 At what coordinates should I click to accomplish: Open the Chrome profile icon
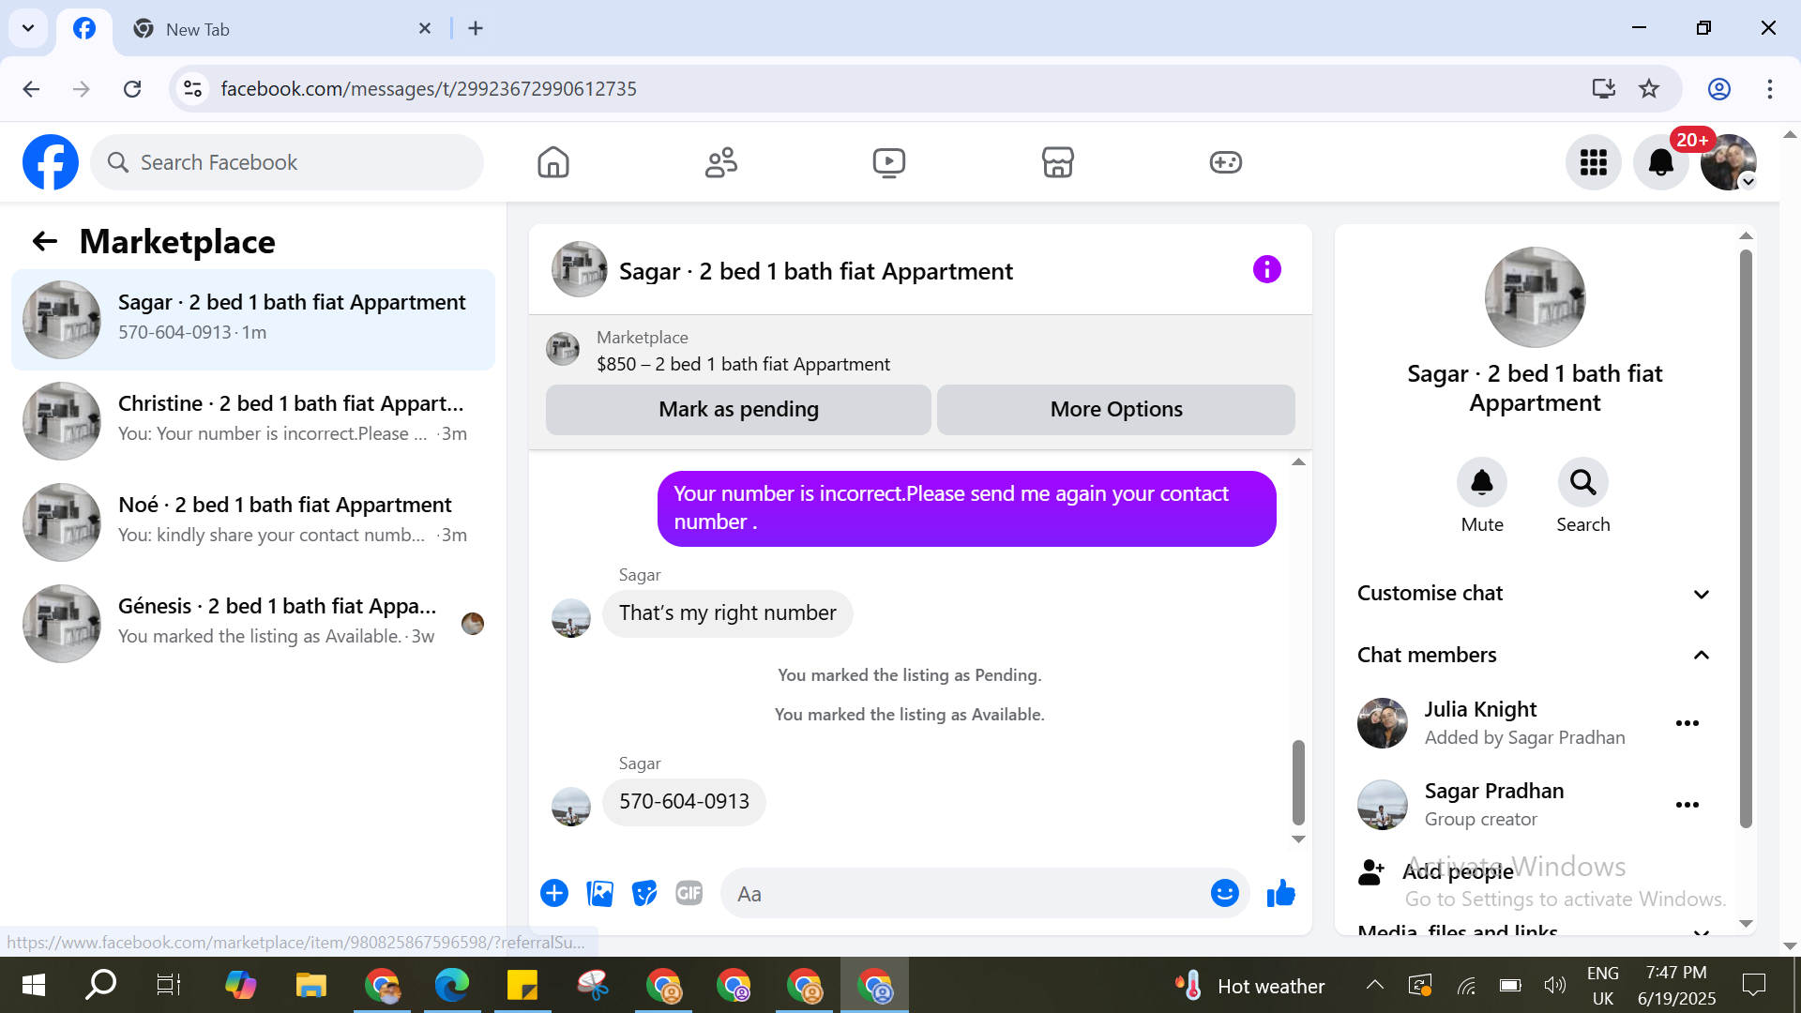click(x=1719, y=89)
